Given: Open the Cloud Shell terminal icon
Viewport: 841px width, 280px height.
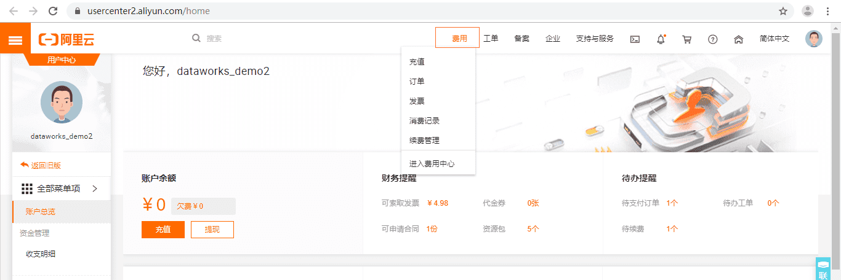Looking at the screenshot, I should 635,39.
